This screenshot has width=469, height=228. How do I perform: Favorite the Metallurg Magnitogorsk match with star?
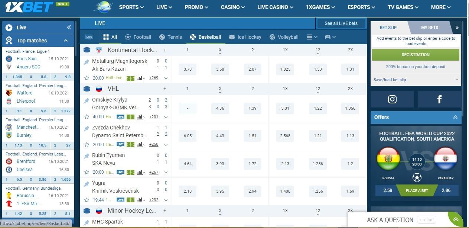pos(87,78)
